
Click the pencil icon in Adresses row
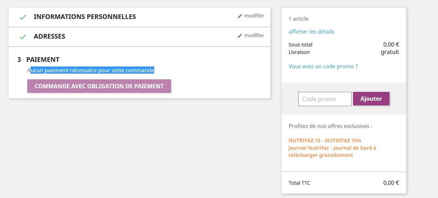(240, 36)
